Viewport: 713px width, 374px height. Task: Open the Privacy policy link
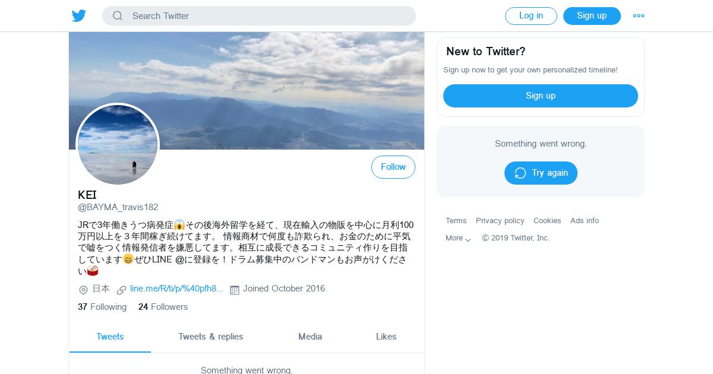(x=500, y=220)
